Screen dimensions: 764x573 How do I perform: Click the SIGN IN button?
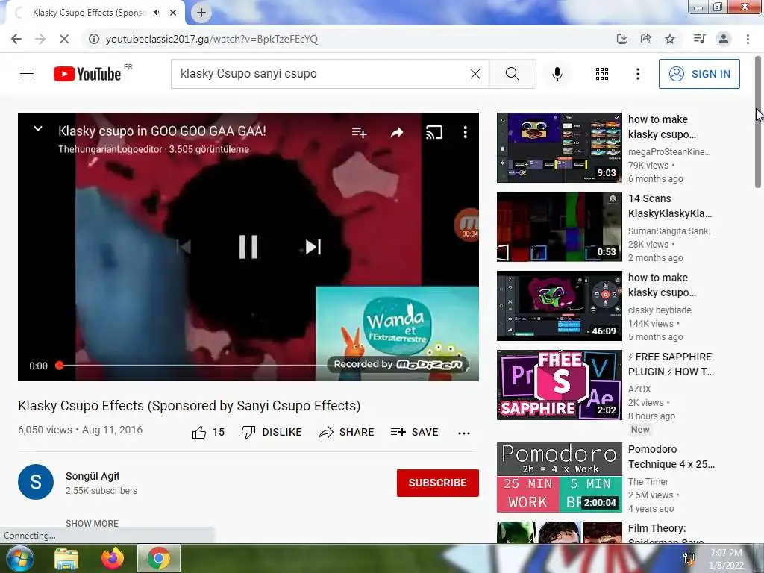(699, 74)
